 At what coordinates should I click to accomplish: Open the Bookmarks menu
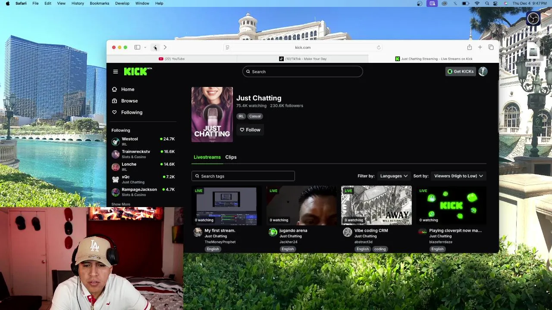[99, 3]
